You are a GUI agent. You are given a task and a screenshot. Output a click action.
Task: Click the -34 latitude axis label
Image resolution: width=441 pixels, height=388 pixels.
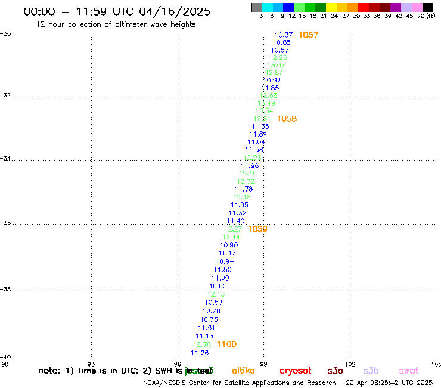5,158
